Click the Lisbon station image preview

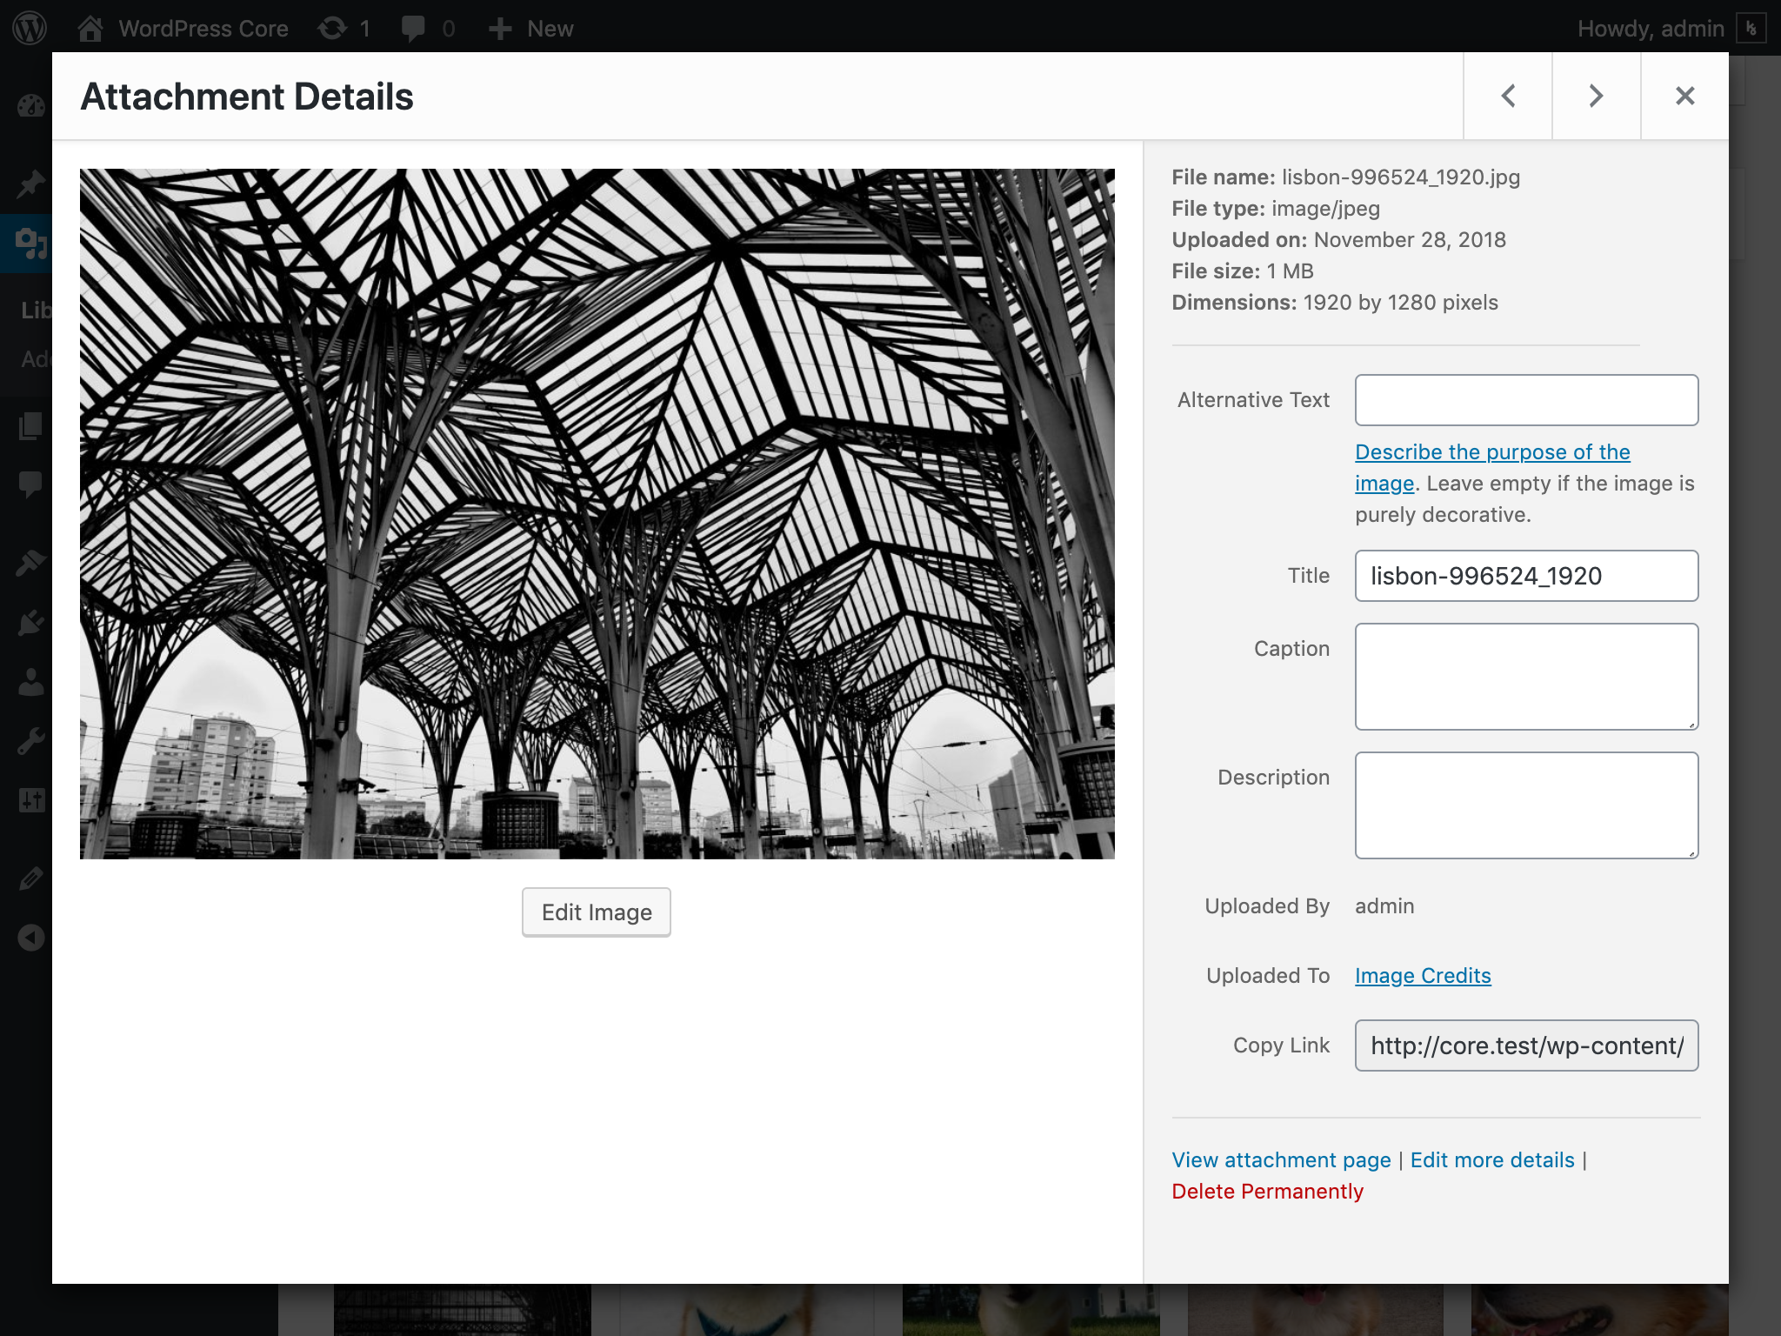[x=597, y=514]
